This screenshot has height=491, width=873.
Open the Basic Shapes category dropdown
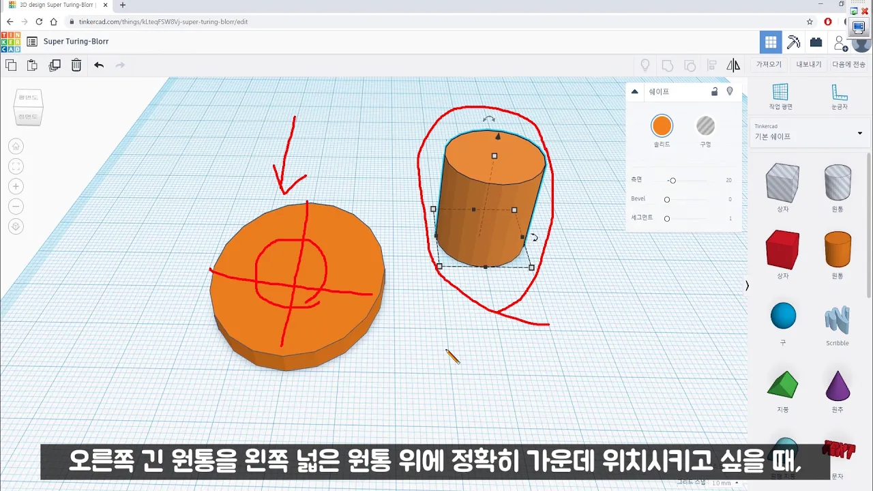[x=810, y=132]
